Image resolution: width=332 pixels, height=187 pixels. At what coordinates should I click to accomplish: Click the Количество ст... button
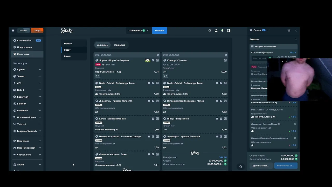click(286, 165)
